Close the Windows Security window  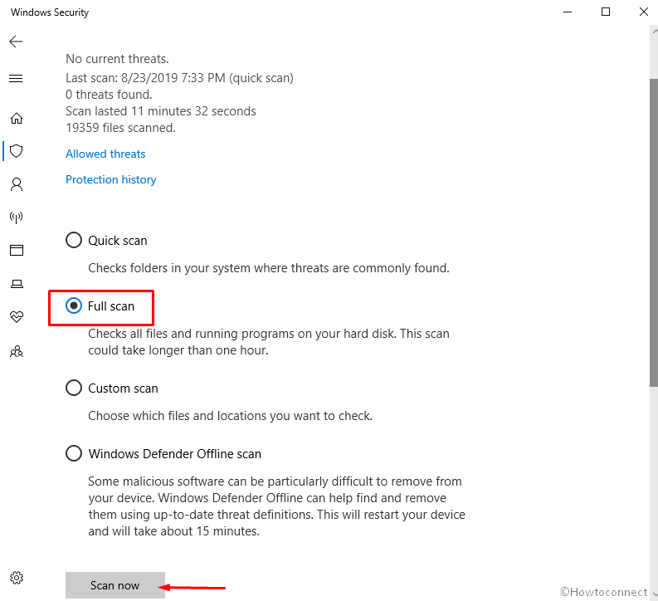(x=643, y=12)
